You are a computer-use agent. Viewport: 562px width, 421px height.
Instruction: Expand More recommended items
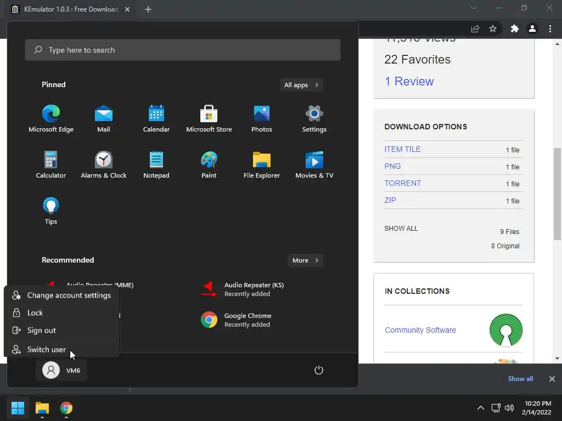tap(305, 260)
